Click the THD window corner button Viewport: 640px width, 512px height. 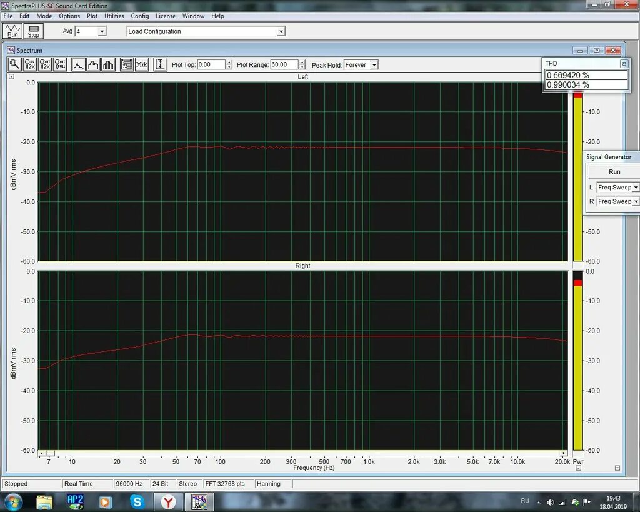pos(624,64)
